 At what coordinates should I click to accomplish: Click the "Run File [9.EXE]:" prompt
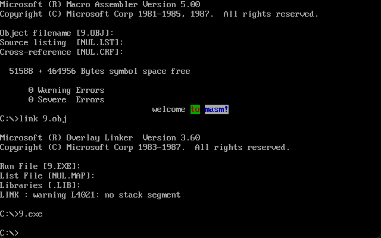[40, 167]
